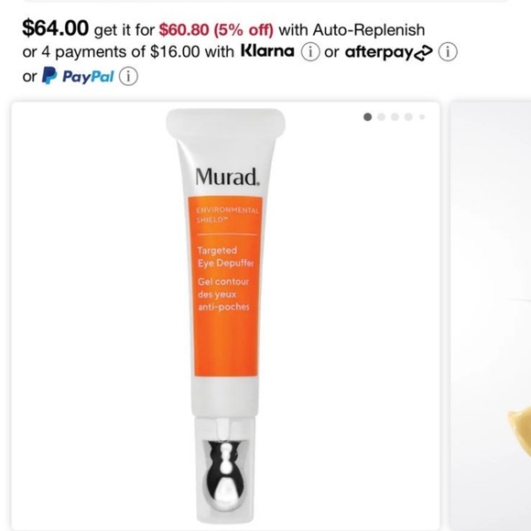Click the $60.80 (5% off) price link
Image resolution: width=531 pixels, height=531 pixels.
[x=216, y=30]
